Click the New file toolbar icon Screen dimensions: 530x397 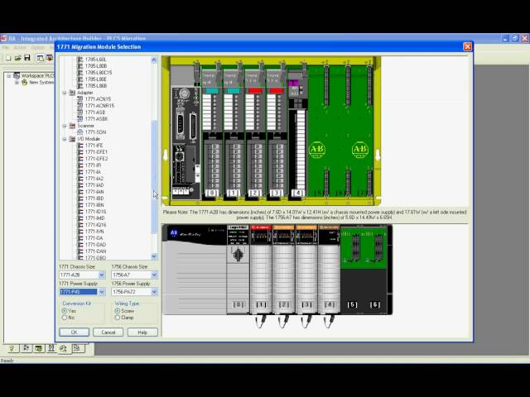tap(8, 58)
